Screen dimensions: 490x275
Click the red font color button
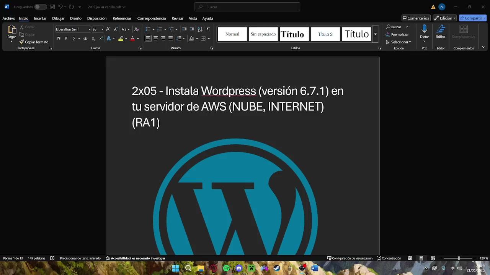coord(132,38)
